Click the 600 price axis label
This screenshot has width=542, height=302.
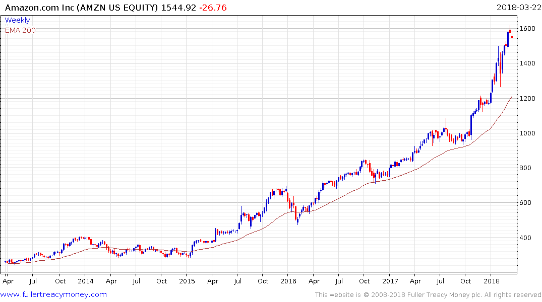pos(525,203)
